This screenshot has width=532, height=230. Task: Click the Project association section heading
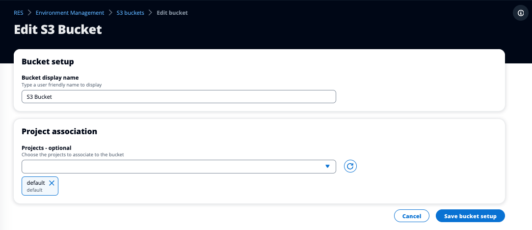click(59, 132)
